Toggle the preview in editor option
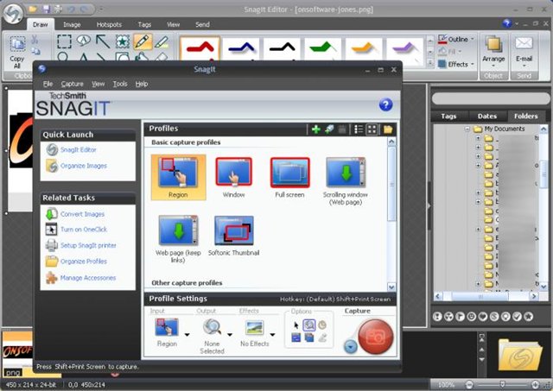The width and height of the screenshot is (553, 391). coord(309,325)
